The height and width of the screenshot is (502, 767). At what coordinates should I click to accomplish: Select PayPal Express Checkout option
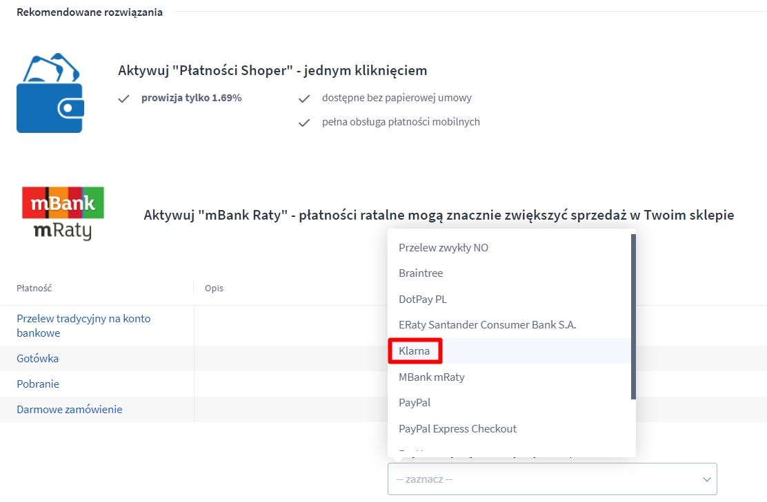pos(509,429)
